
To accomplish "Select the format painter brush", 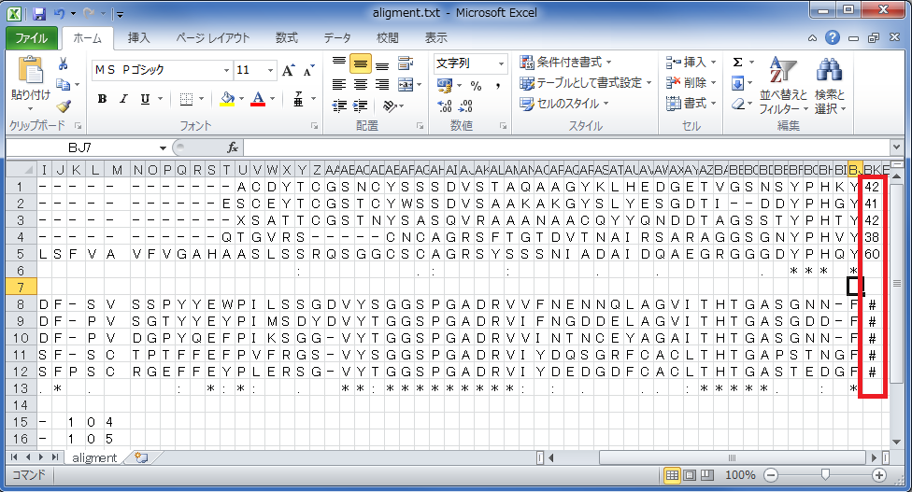I will [63, 106].
